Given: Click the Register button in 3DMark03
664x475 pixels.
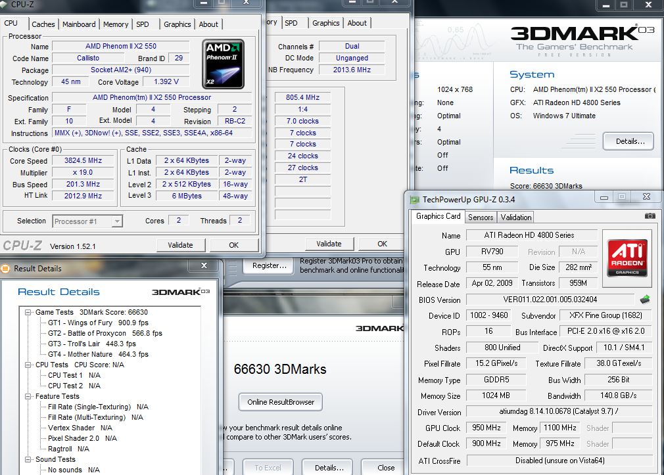Looking at the screenshot, I should tap(270, 266).
